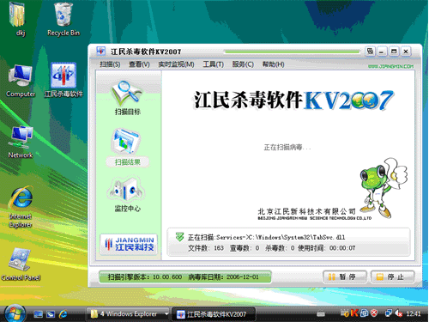Open the 实时监视(M) menu
429x322 pixels.
(x=176, y=64)
